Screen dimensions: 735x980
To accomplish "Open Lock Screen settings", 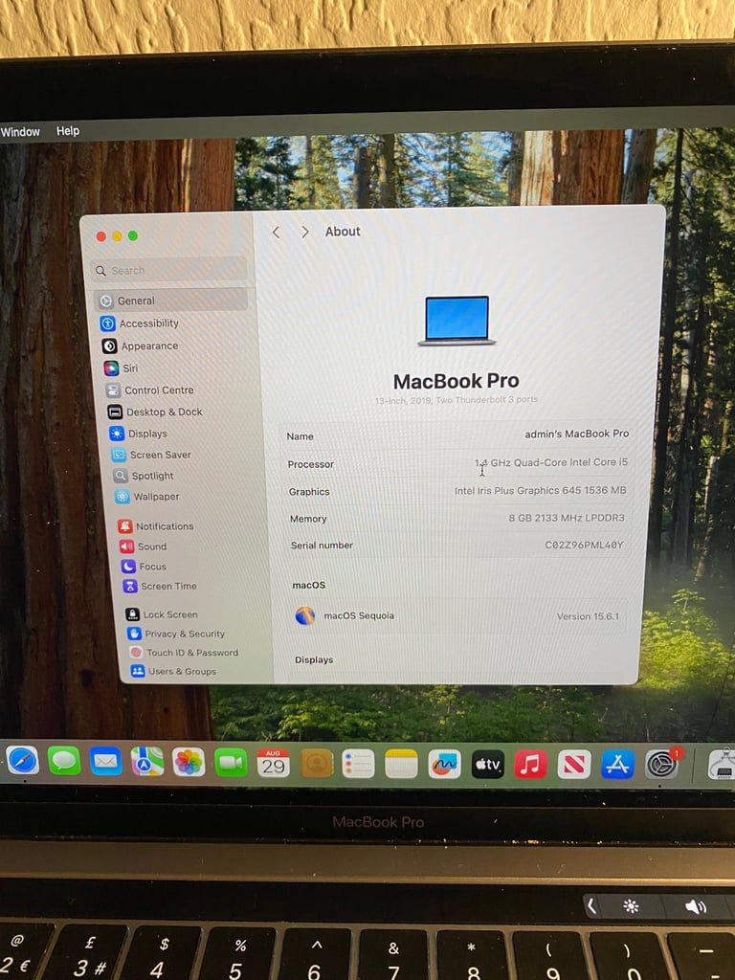I will click(162, 614).
